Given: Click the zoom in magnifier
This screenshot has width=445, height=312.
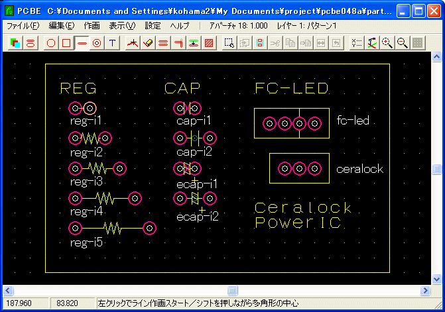Looking at the screenshot, I should pos(387,43).
